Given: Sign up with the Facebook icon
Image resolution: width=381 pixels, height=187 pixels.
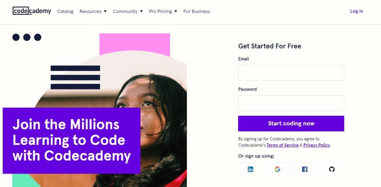Looking at the screenshot, I should pos(305,169).
